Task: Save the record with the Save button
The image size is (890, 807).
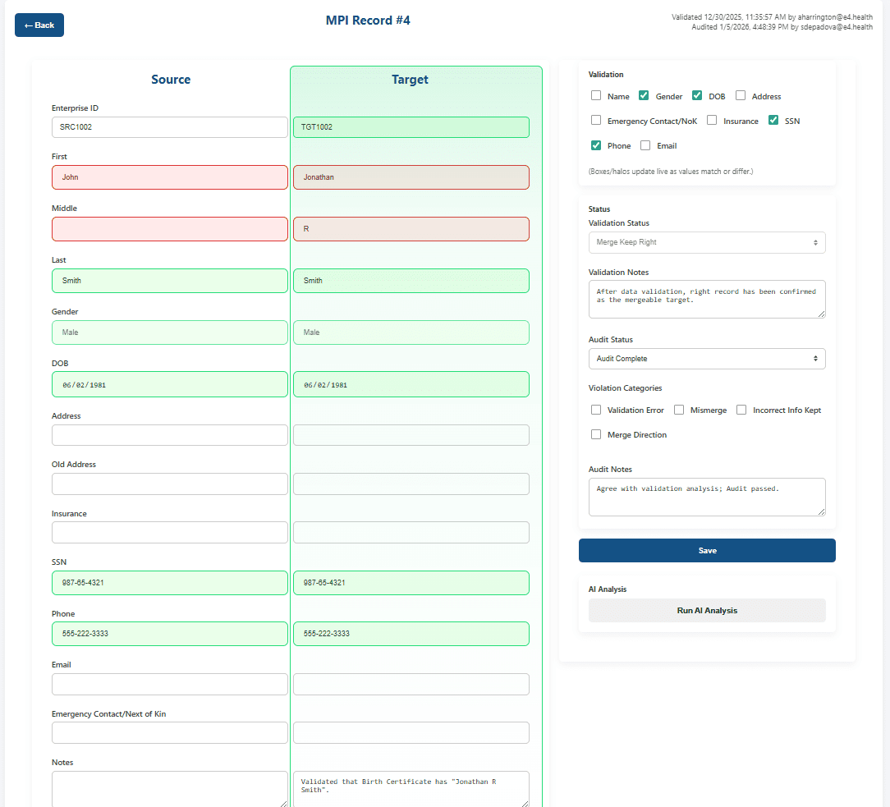Action: (707, 551)
